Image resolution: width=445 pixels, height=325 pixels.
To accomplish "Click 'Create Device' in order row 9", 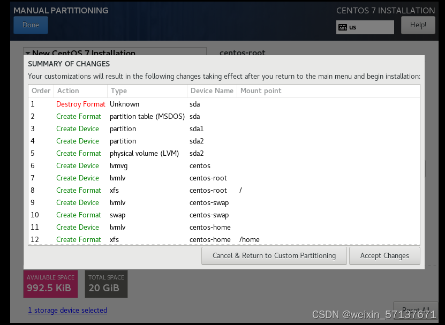I will 78,203.
